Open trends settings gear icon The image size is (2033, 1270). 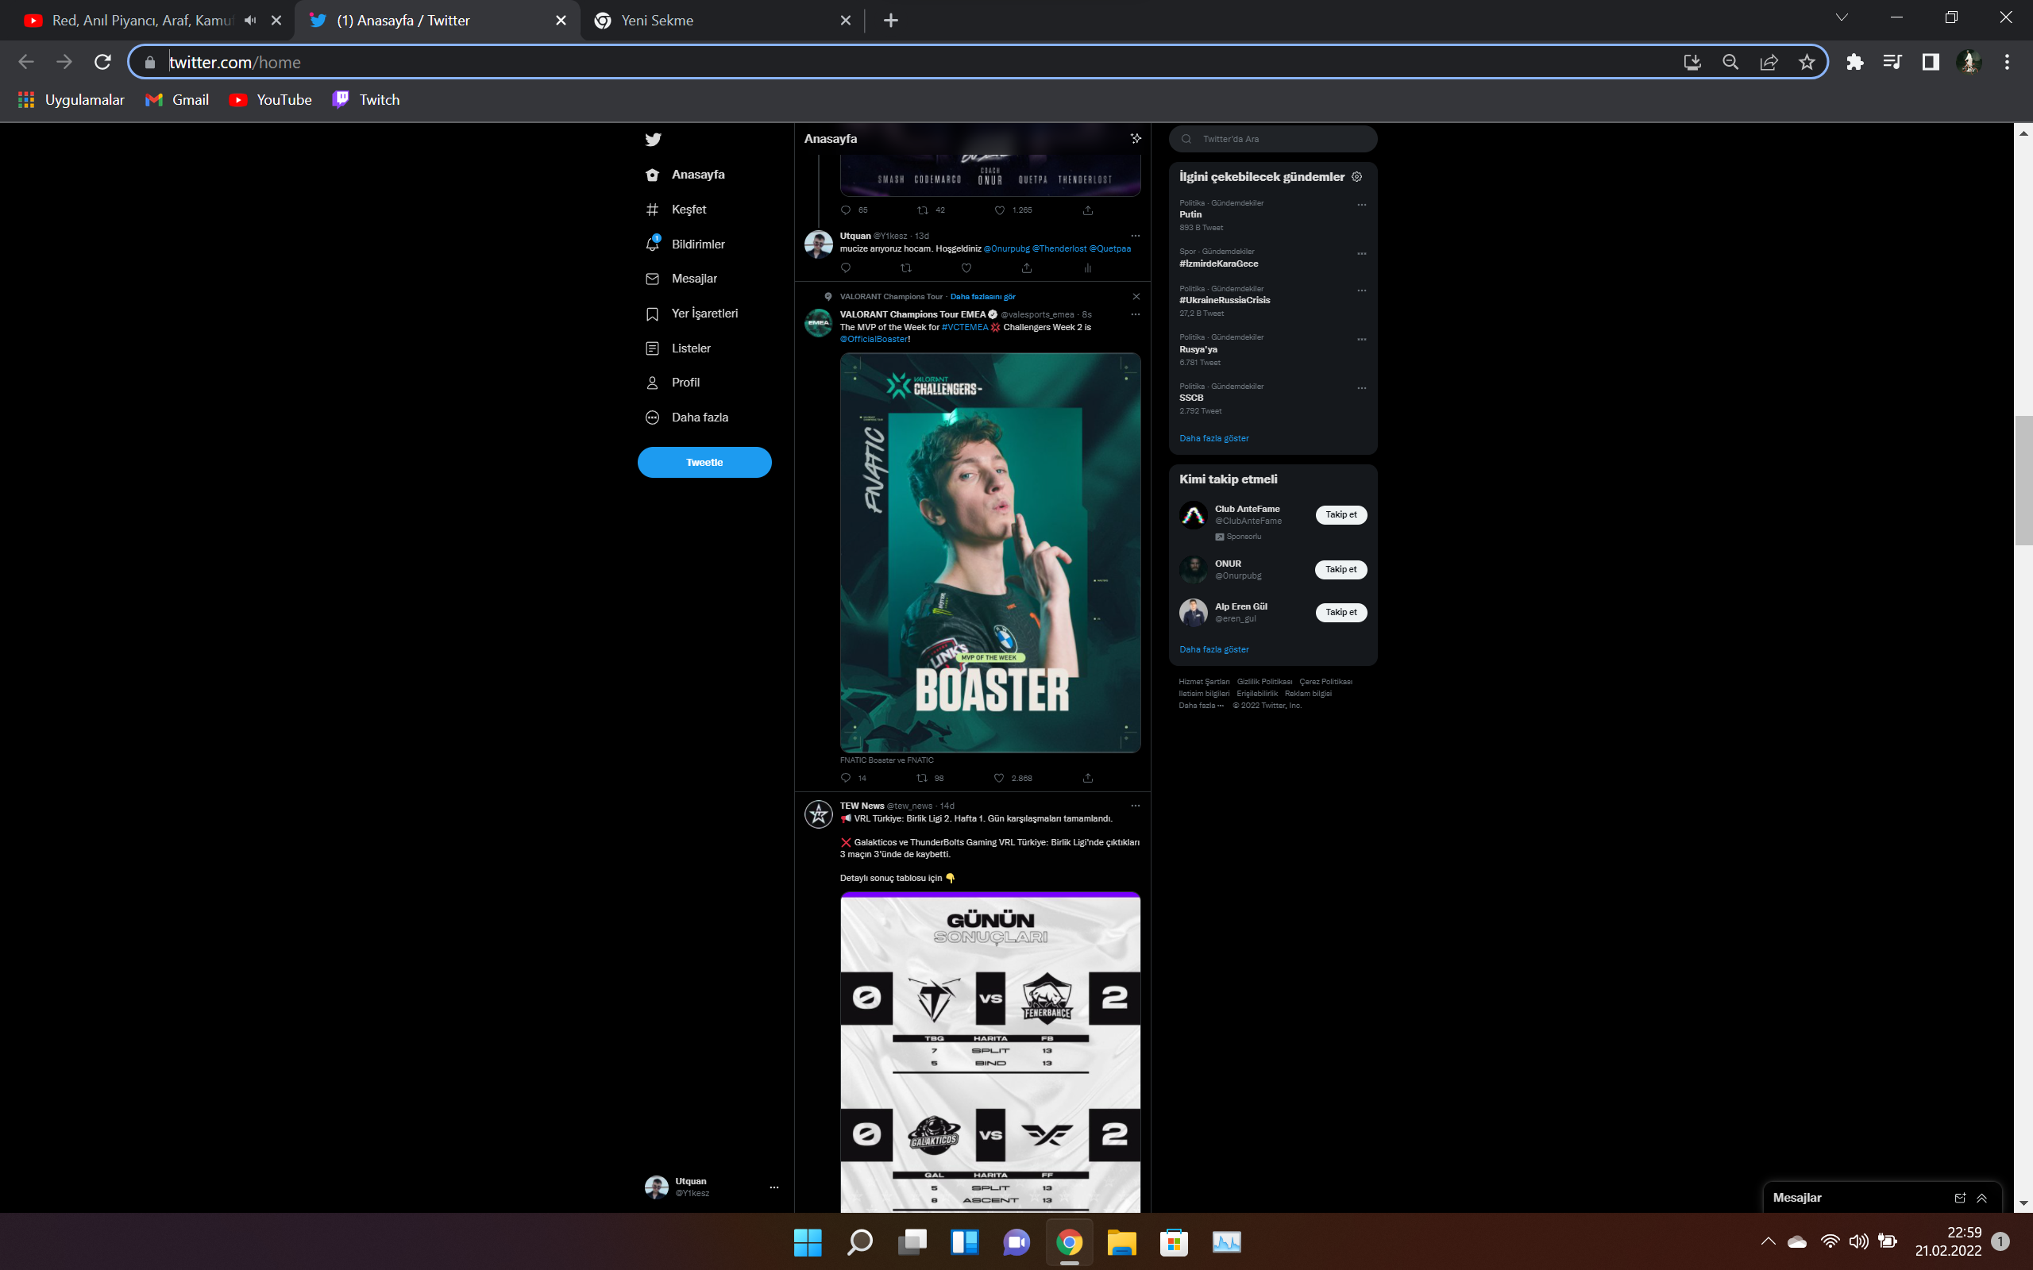(x=1356, y=176)
